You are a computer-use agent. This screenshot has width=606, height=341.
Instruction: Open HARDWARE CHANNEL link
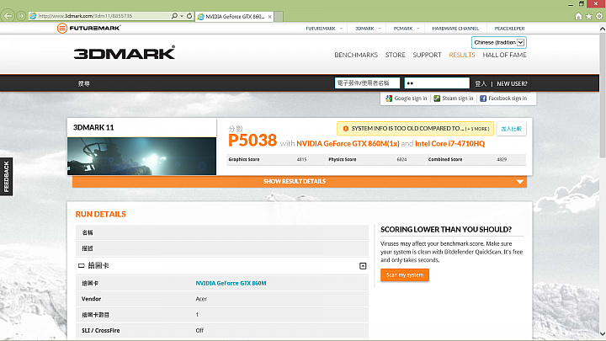coord(455,29)
